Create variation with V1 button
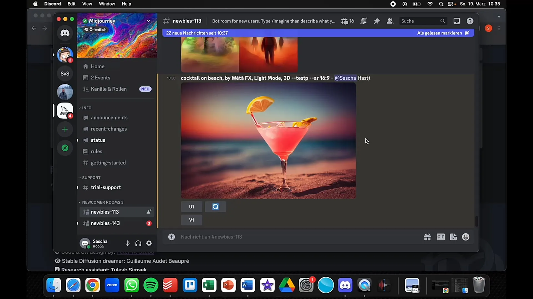The width and height of the screenshot is (533, 299). point(192,220)
